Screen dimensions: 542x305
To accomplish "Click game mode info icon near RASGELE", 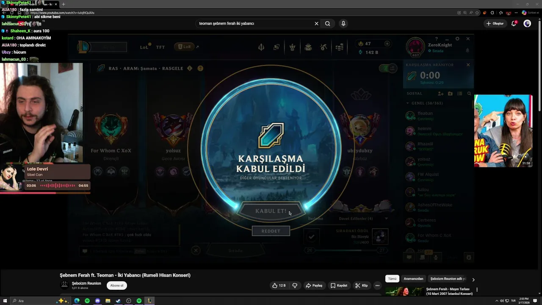I will tap(190, 68).
